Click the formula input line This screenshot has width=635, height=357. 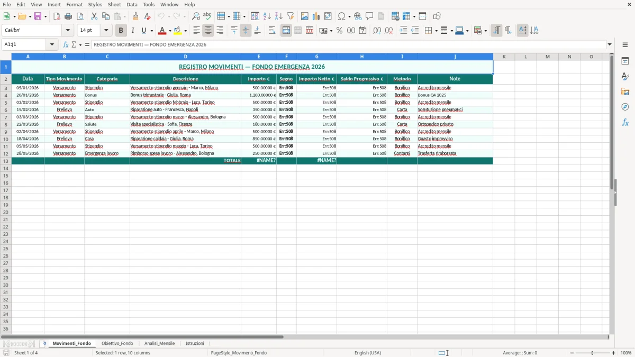coord(349,44)
